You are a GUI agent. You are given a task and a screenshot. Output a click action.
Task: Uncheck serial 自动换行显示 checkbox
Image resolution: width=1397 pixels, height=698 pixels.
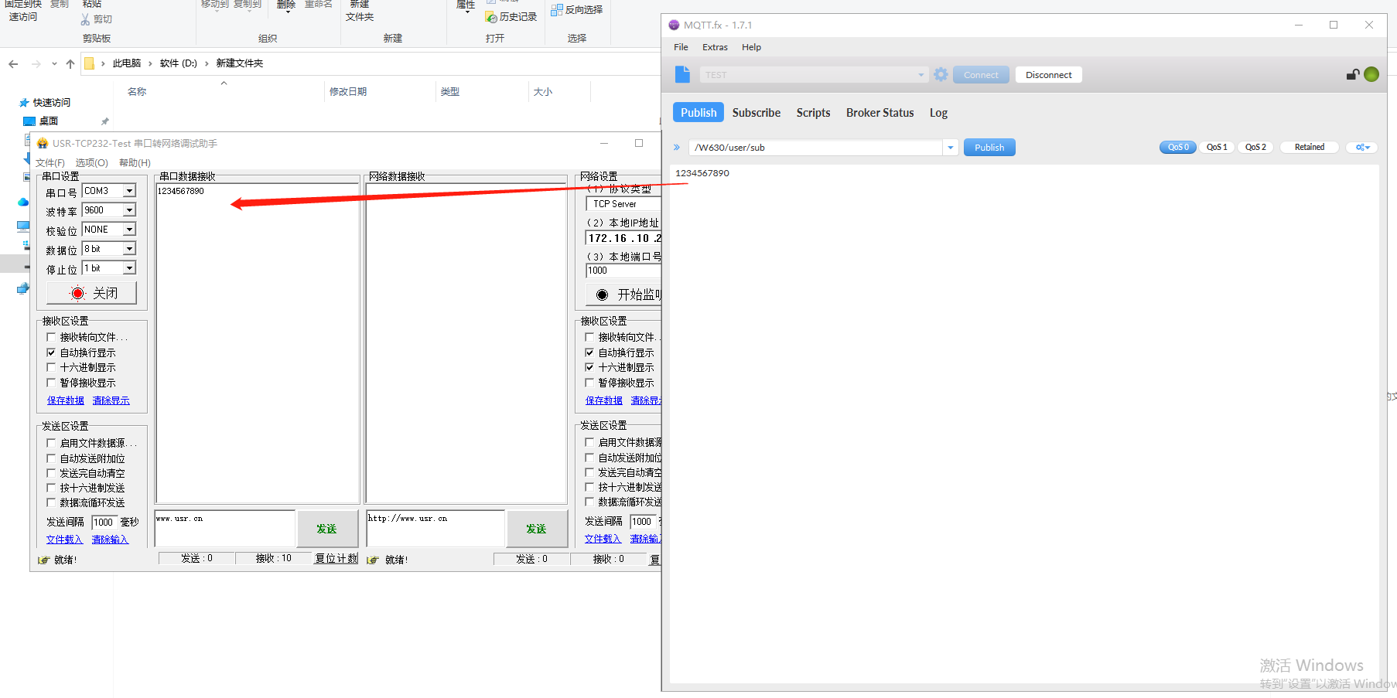[x=51, y=352]
